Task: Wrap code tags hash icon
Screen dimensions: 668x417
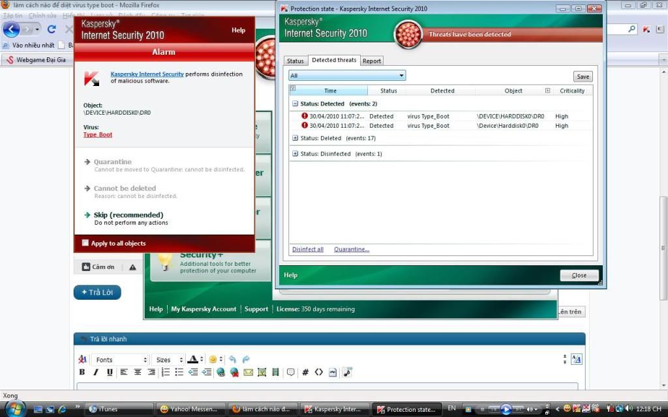Action: (x=305, y=372)
